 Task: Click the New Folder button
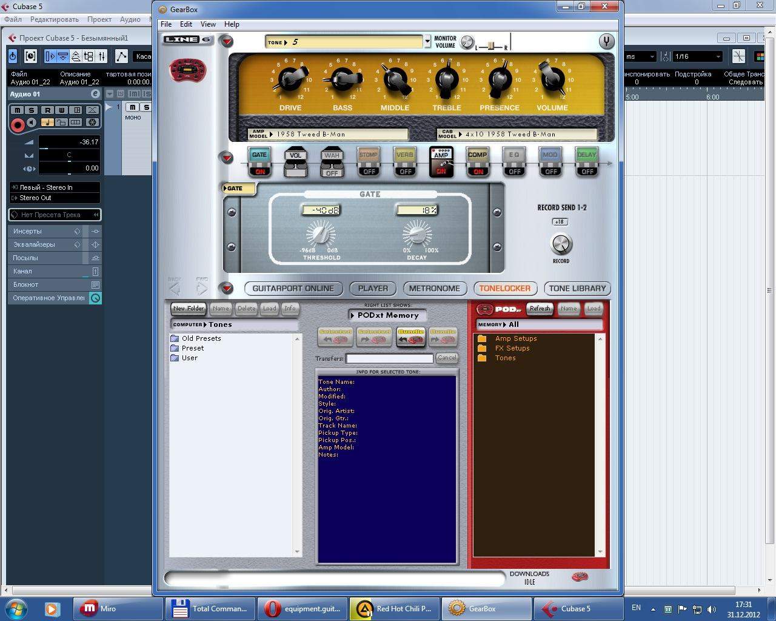click(189, 309)
